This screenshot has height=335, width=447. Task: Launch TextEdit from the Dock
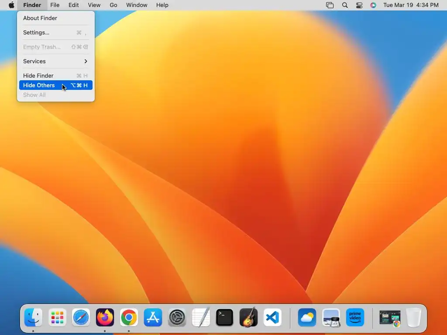[201, 318]
